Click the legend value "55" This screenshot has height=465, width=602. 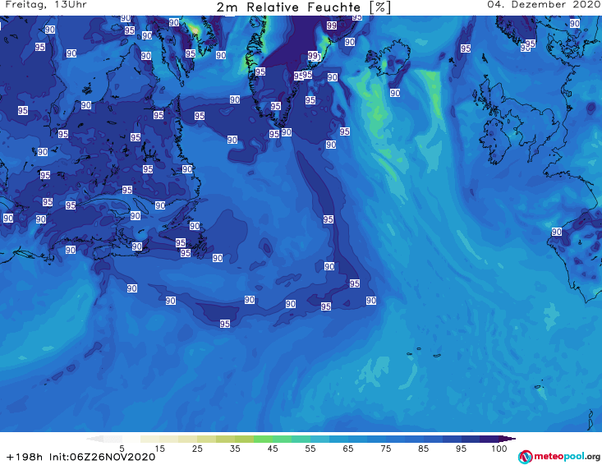pos(310,449)
